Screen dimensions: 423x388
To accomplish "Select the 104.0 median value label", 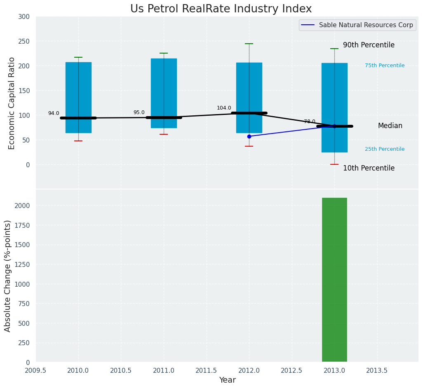I will point(224,108).
